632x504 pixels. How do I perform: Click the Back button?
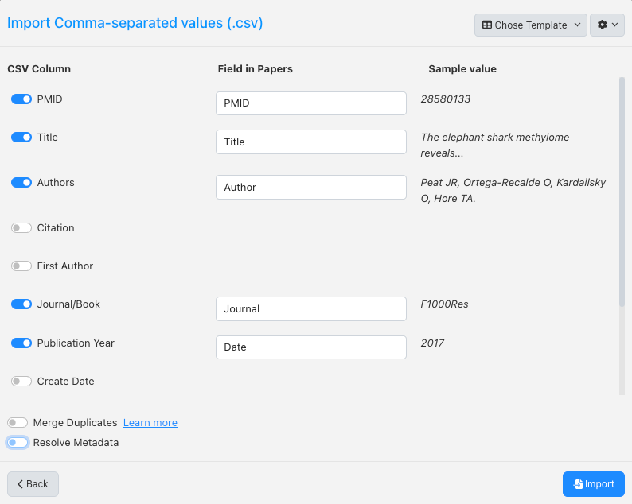pyautogui.click(x=33, y=484)
